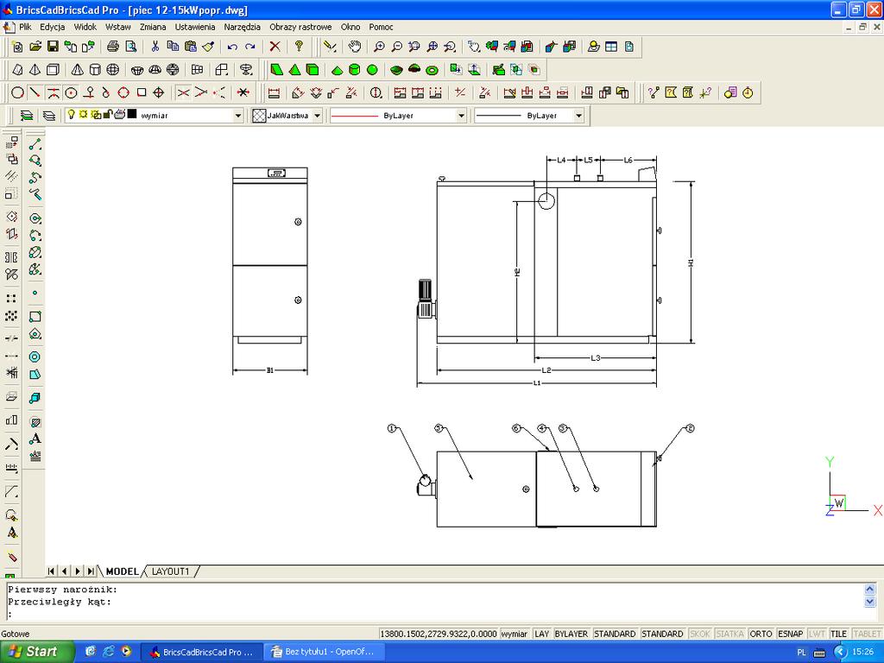The height and width of the screenshot is (663, 884).
Task: Click the New drawing icon
Action: coord(17,47)
